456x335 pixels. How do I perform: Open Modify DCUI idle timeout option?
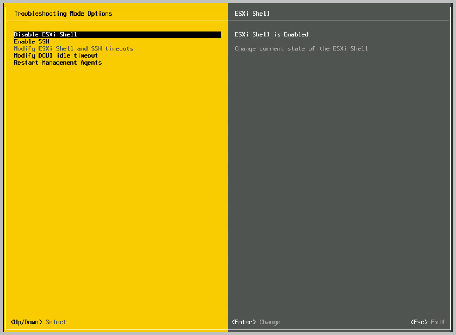point(56,56)
